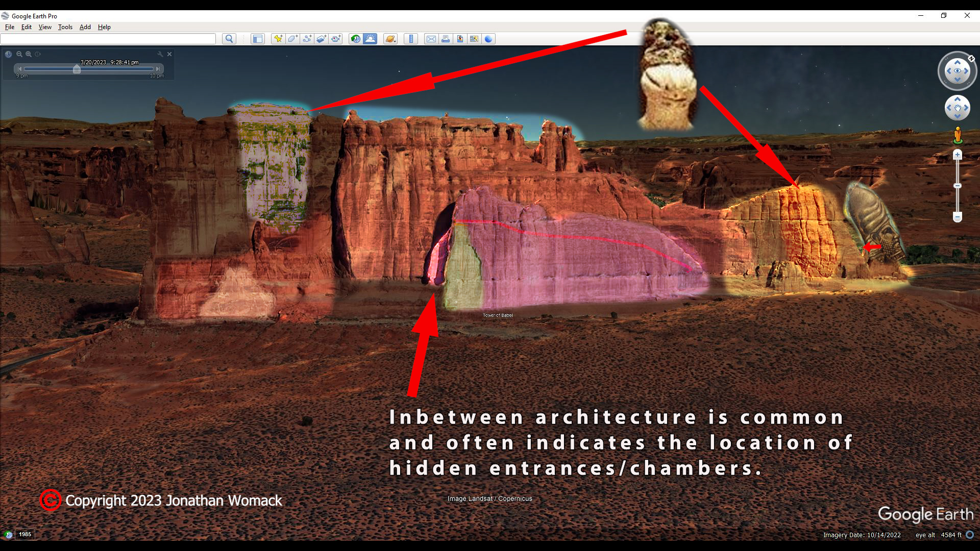The image size is (980, 551).
Task: Click the sunlight time slider thumb
Action: click(77, 69)
